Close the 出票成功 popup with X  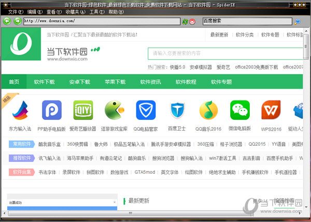(x=115, y=202)
